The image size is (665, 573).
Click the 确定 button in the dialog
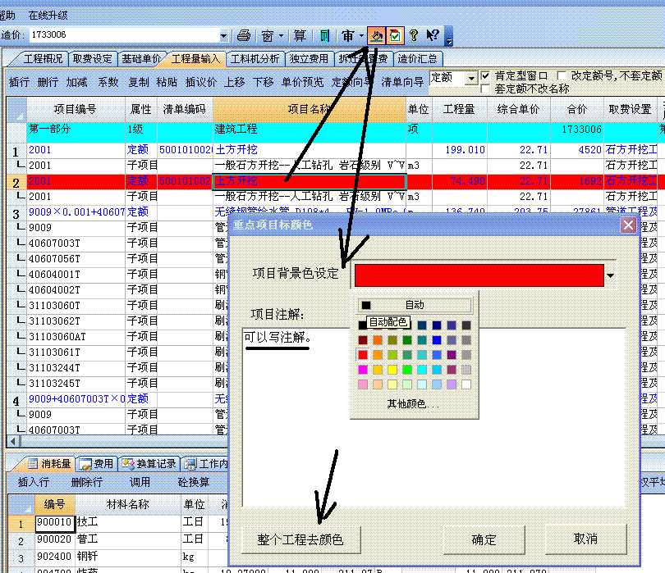(x=484, y=539)
